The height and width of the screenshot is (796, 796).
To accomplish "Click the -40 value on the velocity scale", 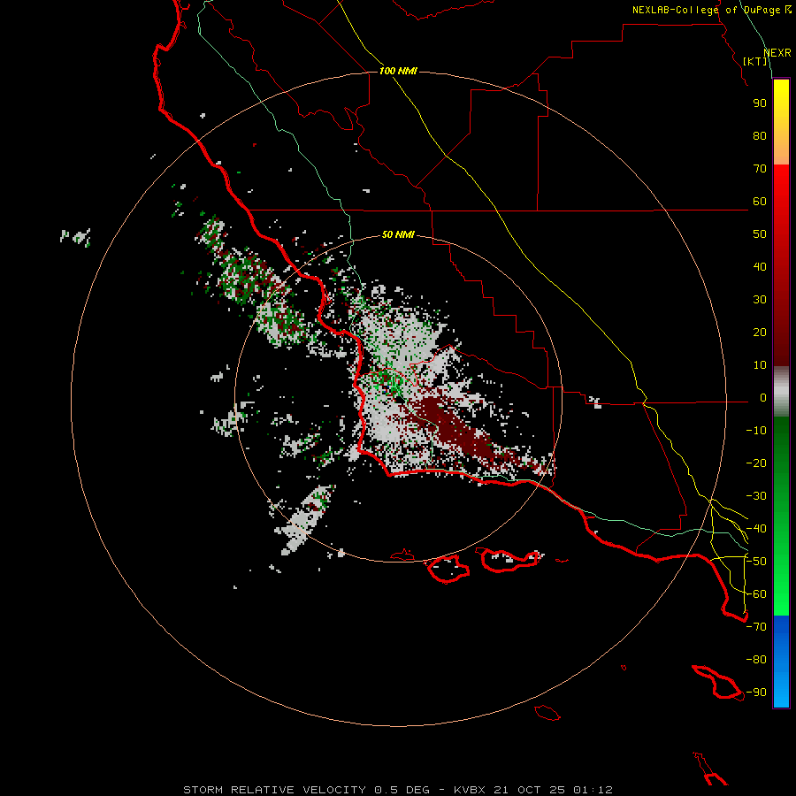I will click(756, 529).
